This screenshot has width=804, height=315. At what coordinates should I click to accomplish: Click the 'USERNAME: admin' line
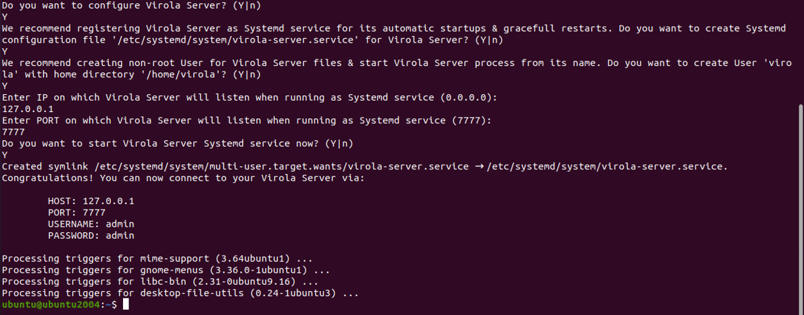(90, 224)
